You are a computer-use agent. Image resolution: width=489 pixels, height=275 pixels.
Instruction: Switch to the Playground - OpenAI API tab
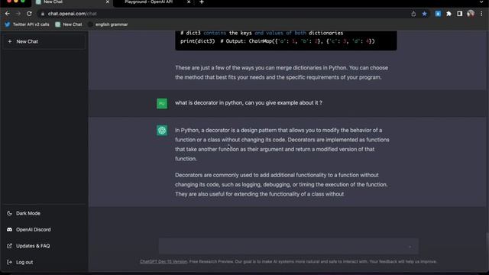(148, 2)
